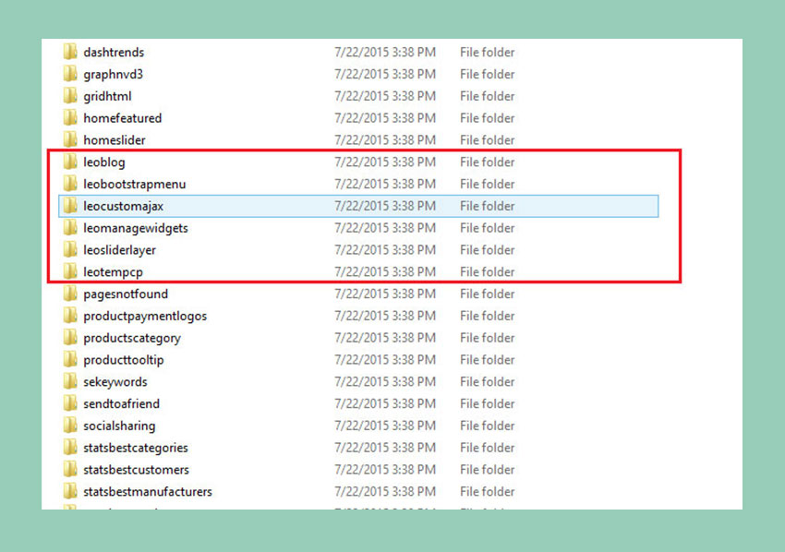
Task: Click the productpaymentlogos folder name
Action: pos(145,317)
